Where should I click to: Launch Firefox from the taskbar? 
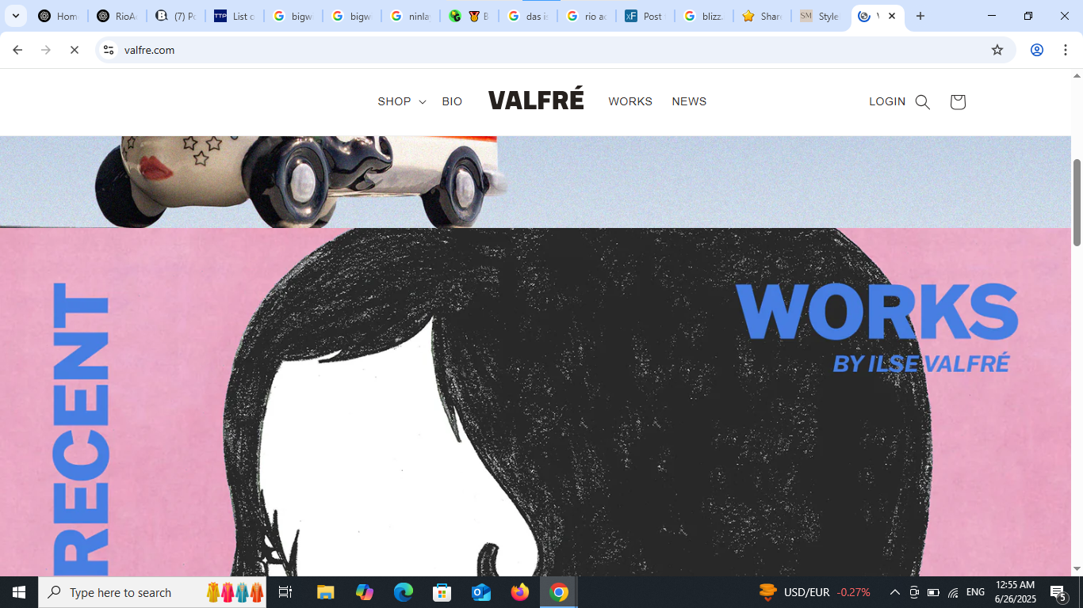(520, 592)
